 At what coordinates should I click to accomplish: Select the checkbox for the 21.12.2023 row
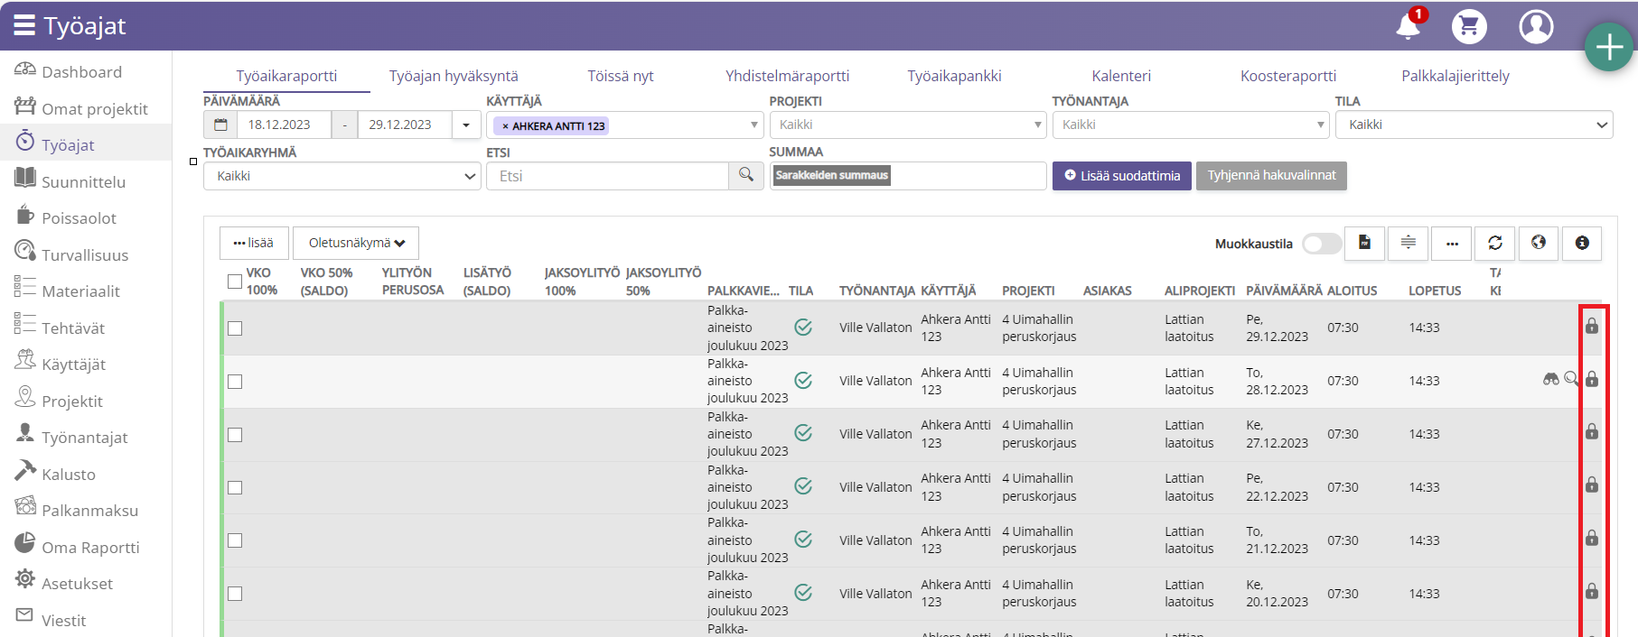point(235,540)
